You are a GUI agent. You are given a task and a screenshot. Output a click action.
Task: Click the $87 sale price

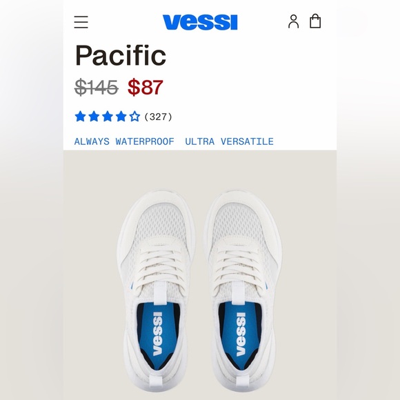(x=145, y=87)
